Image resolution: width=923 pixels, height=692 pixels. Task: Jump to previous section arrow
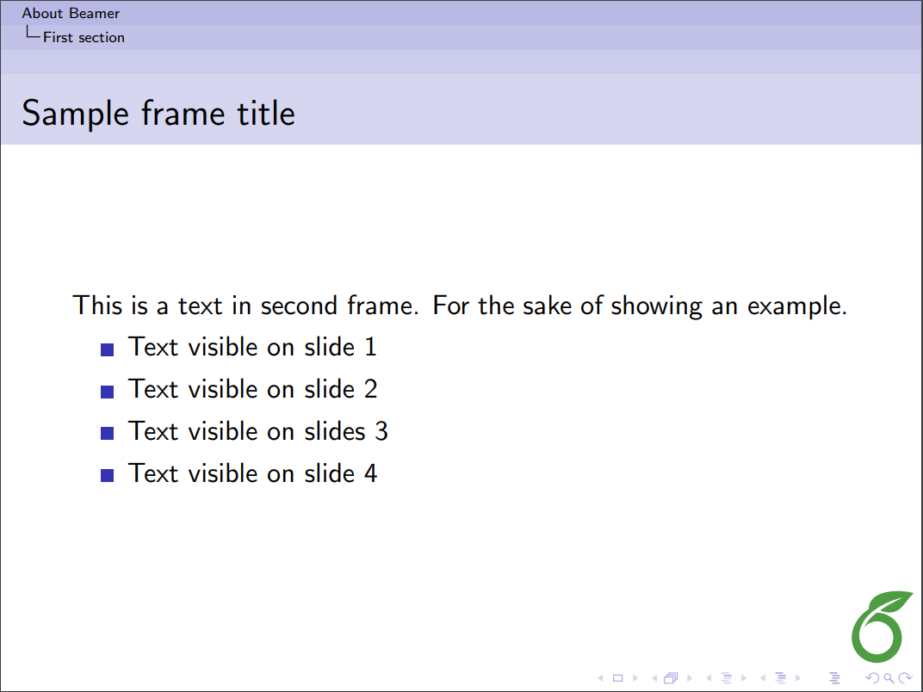tap(764, 678)
